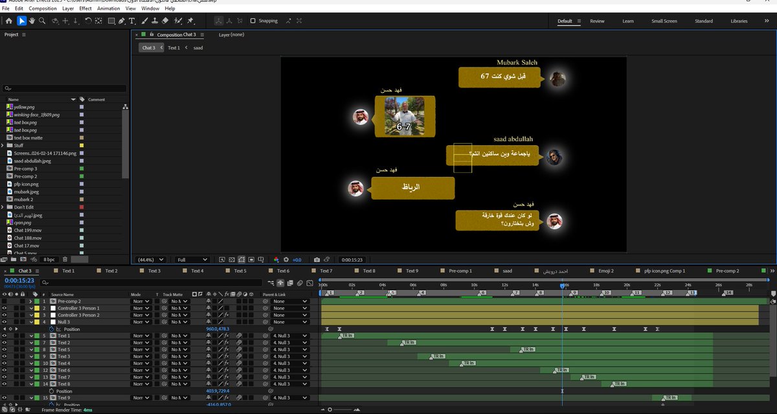Select the Rotation tool
This screenshot has height=414, width=777.
[87, 21]
